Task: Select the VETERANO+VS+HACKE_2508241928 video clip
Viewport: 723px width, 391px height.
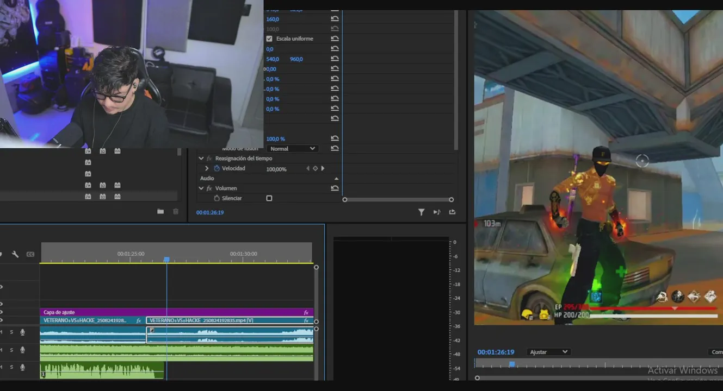Action: (92, 320)
